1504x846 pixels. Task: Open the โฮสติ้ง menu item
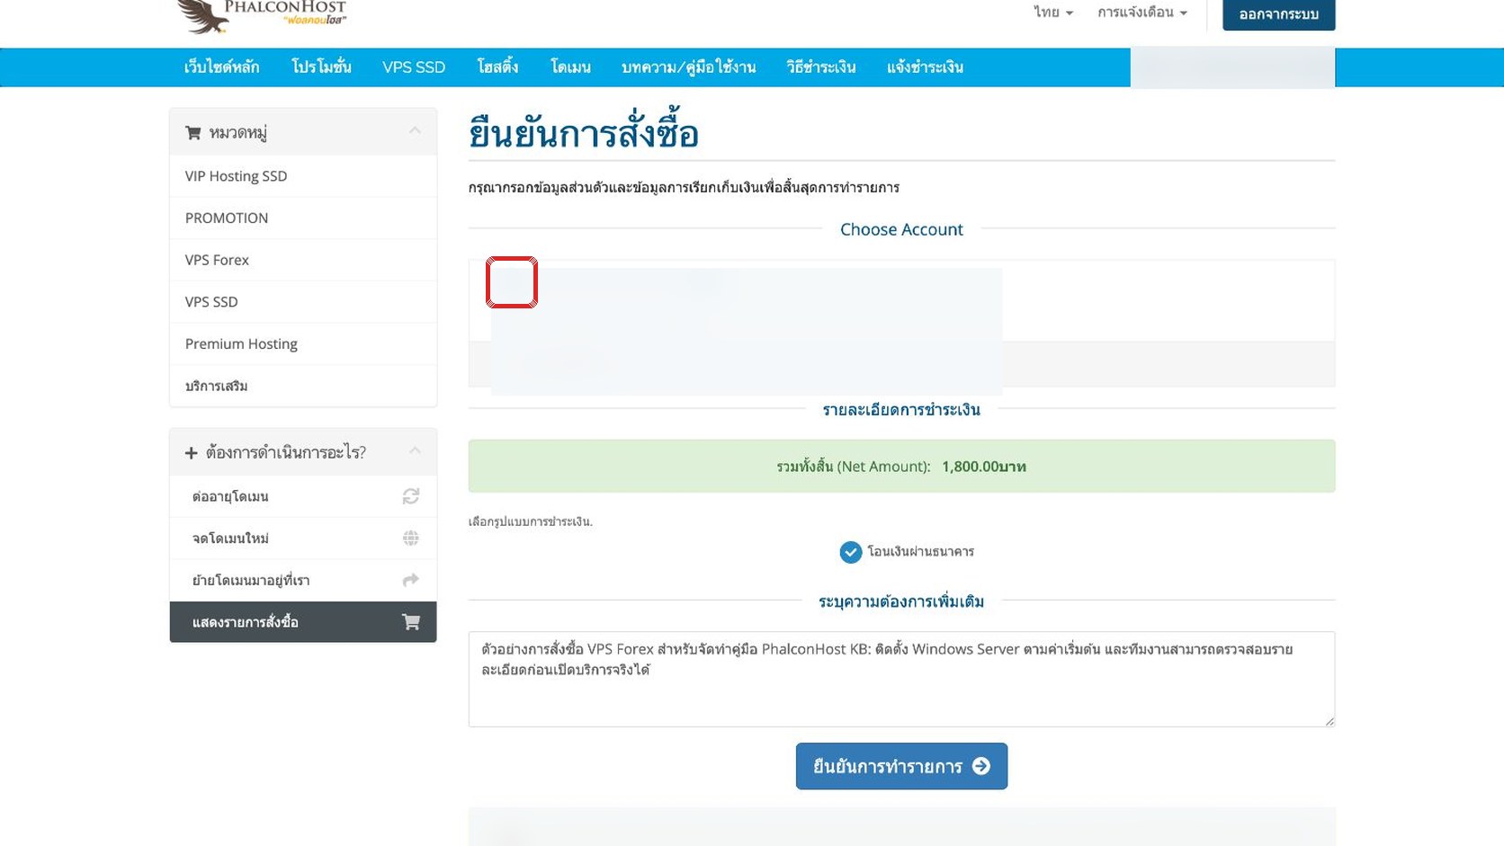[x=497, y=67]
